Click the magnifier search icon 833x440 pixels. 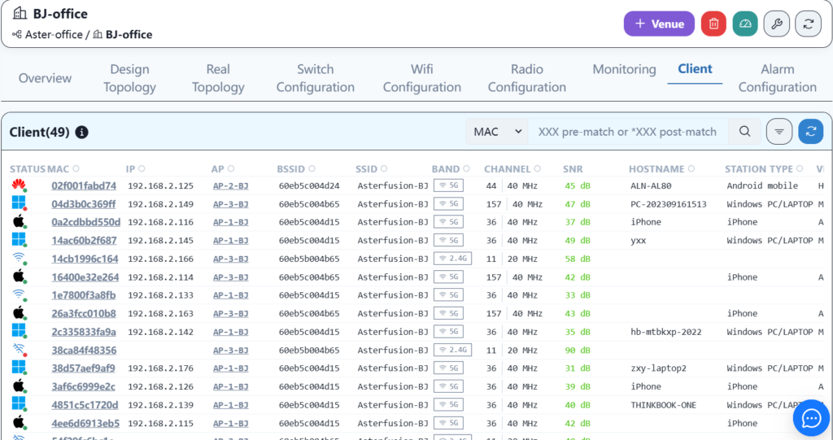coord(744,131)
